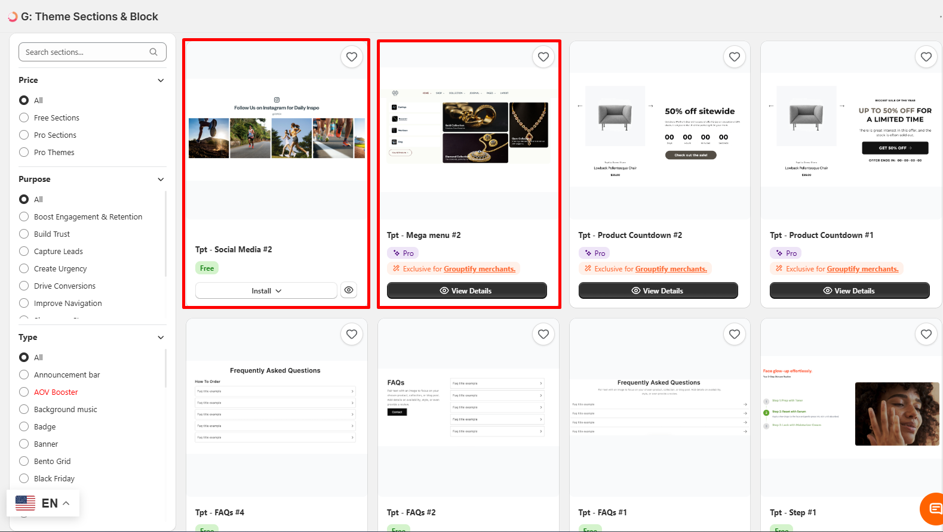
Task: Choose Bento Grid type option
Action: 24,461
